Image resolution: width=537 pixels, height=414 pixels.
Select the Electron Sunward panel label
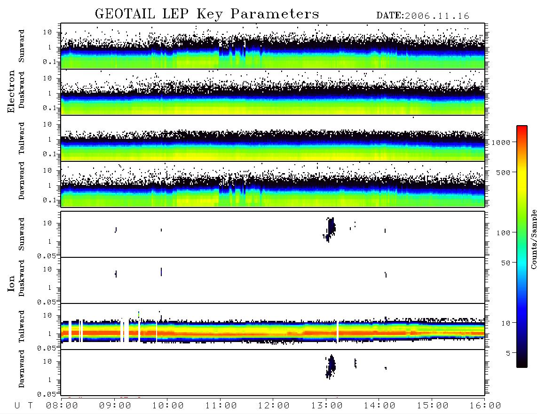coord(22,46)
